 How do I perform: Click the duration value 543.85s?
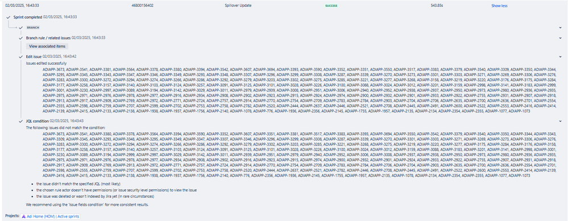437,6
